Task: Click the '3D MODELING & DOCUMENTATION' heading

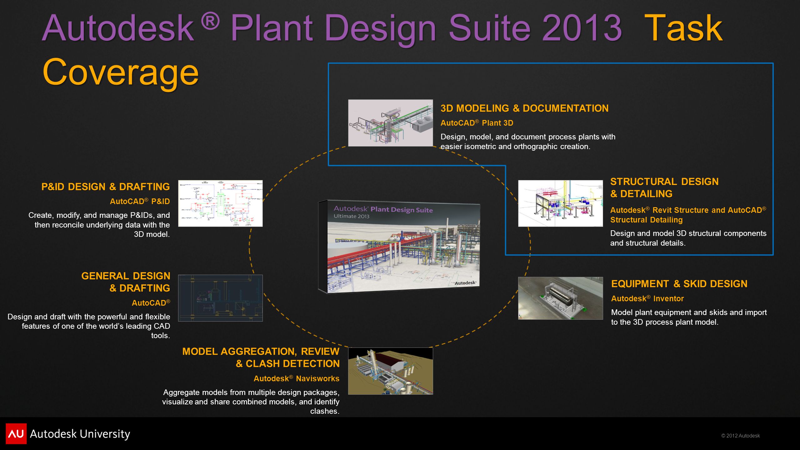Action: coord(524,108)
